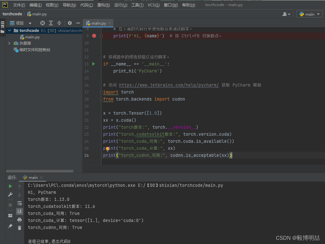The width and height of the screenshot is (325, 244).
Task: Open the 文件(F) menu
Action: click(x=19, y=5)
